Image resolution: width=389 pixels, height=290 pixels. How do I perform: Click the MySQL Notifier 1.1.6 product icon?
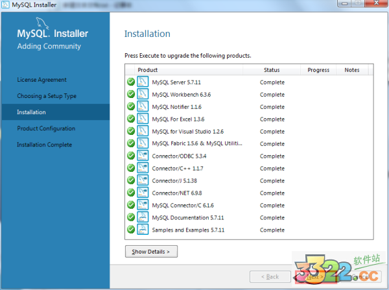click(x=143, y=107)
